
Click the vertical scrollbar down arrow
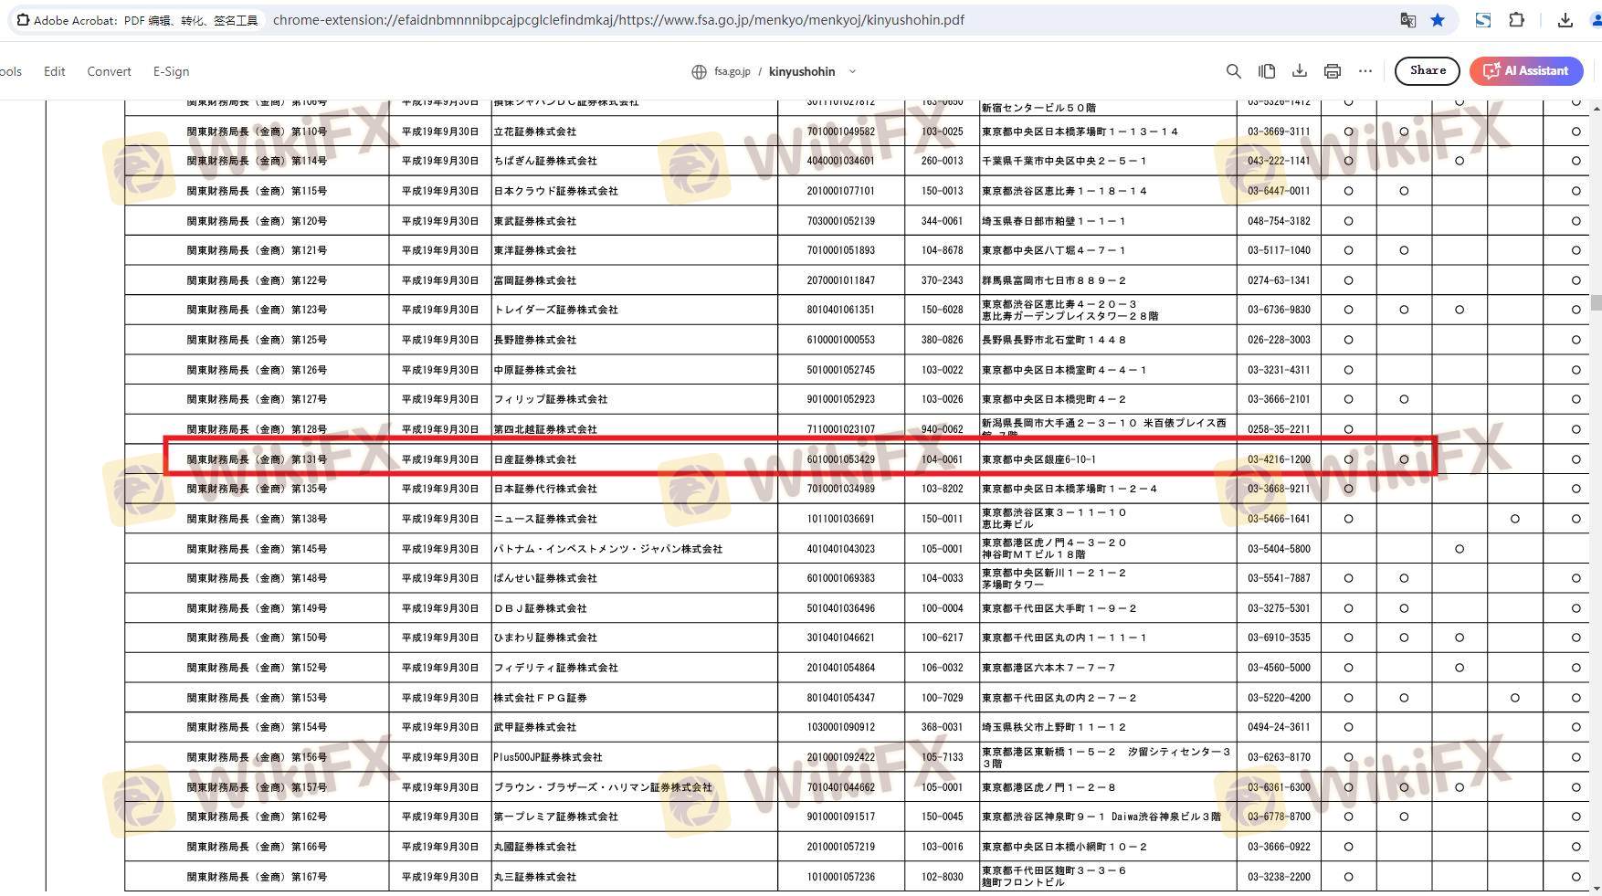tap(1596, 888)
